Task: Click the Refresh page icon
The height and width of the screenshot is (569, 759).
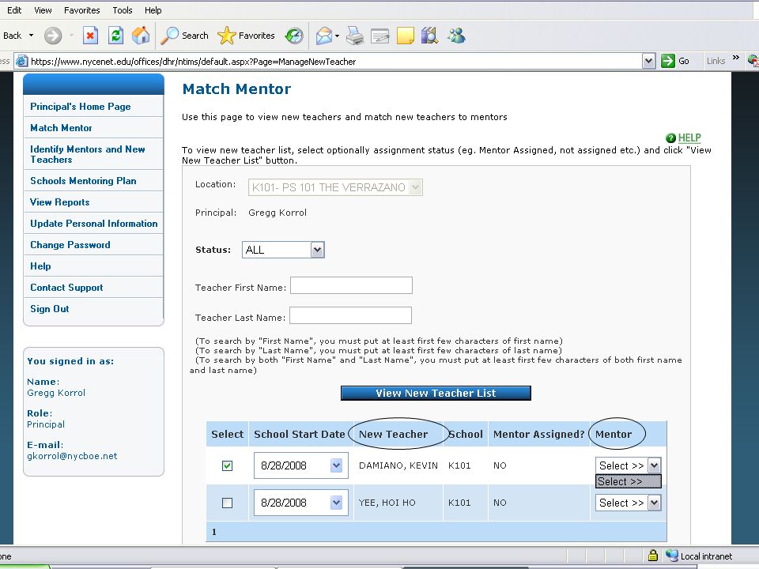Action: (x=115, y=36)
